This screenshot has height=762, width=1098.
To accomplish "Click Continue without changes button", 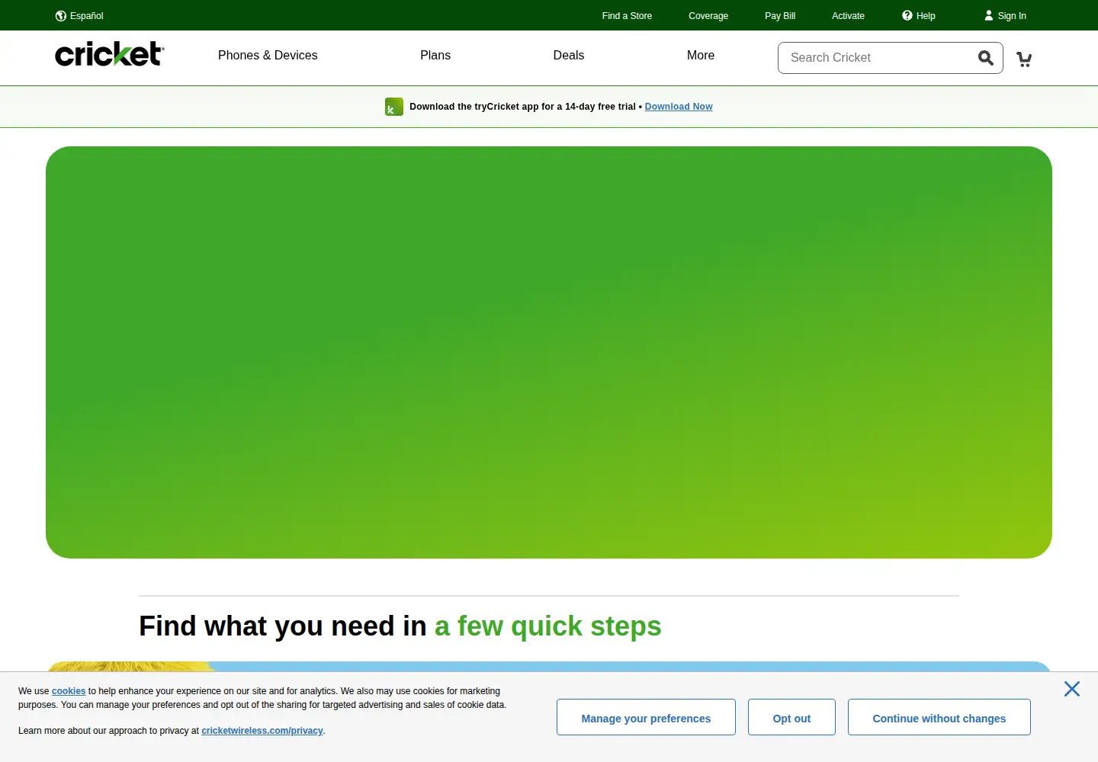I will click(x=939, y=717).
